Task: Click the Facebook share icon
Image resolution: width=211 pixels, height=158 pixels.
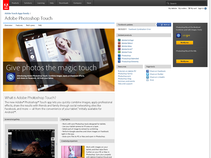Action: 147,71
